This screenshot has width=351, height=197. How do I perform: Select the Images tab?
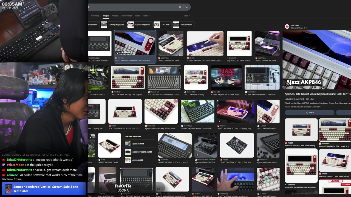106,16
